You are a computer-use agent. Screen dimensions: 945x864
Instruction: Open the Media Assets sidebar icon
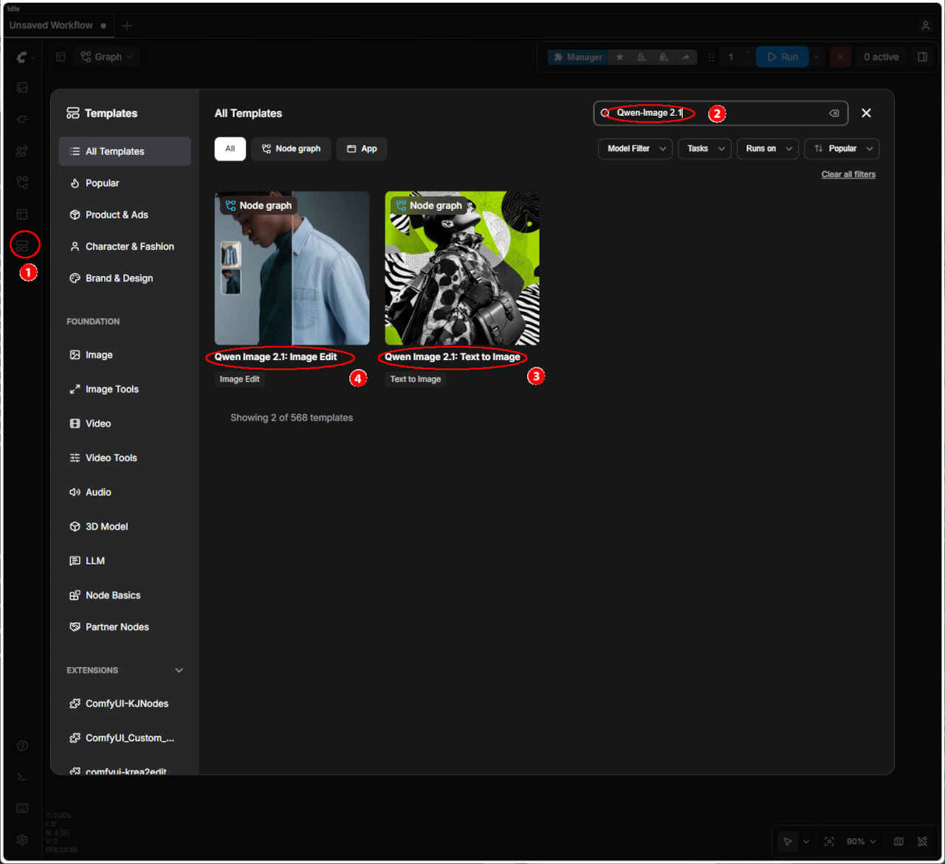coord(23,88)
